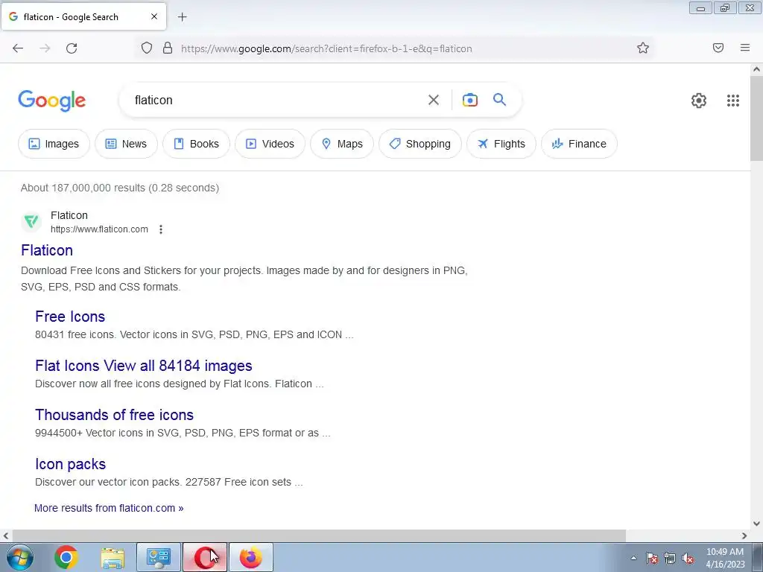Click muted volume tray icon
The image size is (763, 572).
(688, 558)
